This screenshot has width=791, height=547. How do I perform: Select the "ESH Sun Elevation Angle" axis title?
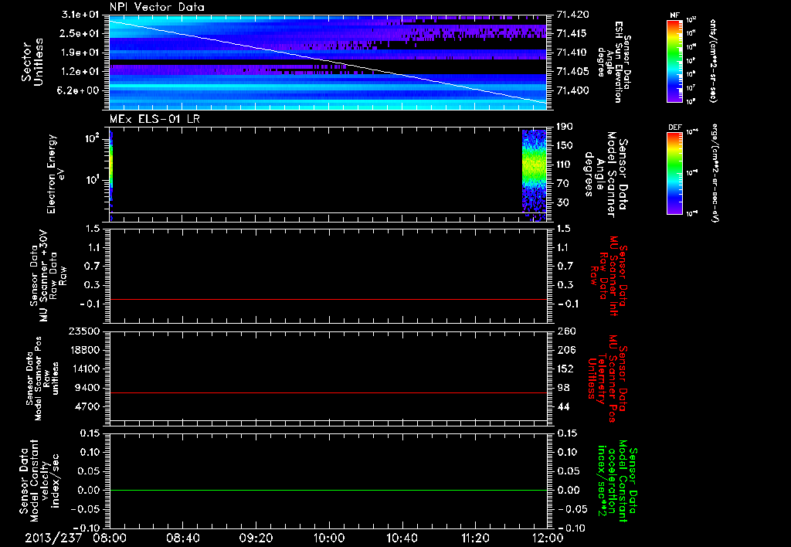pyautogui.click(x=613, y=62)
